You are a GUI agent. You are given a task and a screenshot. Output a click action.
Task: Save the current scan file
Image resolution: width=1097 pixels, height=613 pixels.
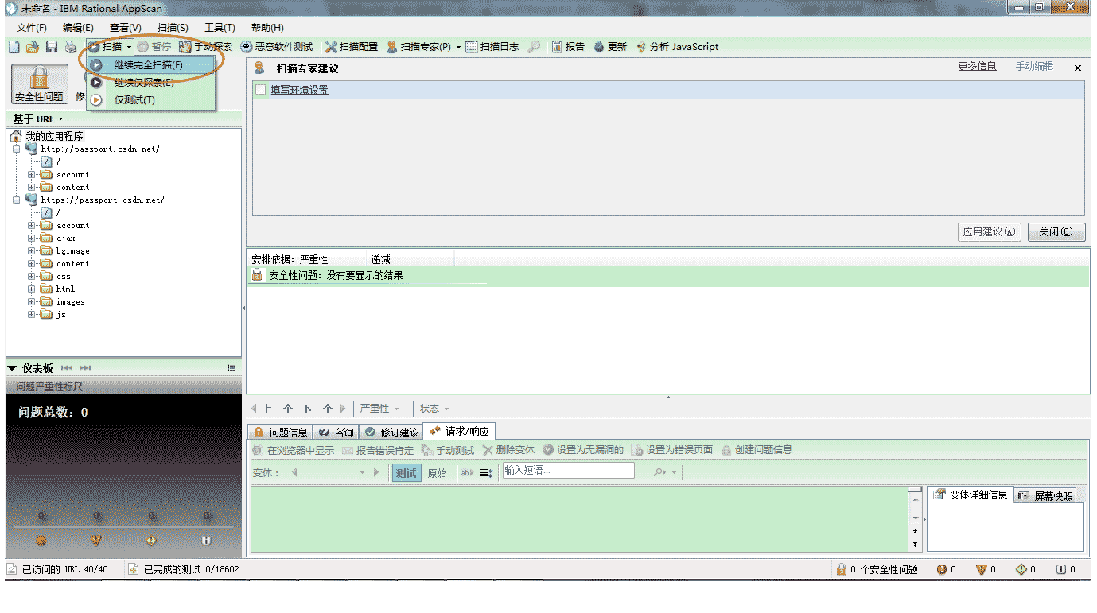point(50,45)
